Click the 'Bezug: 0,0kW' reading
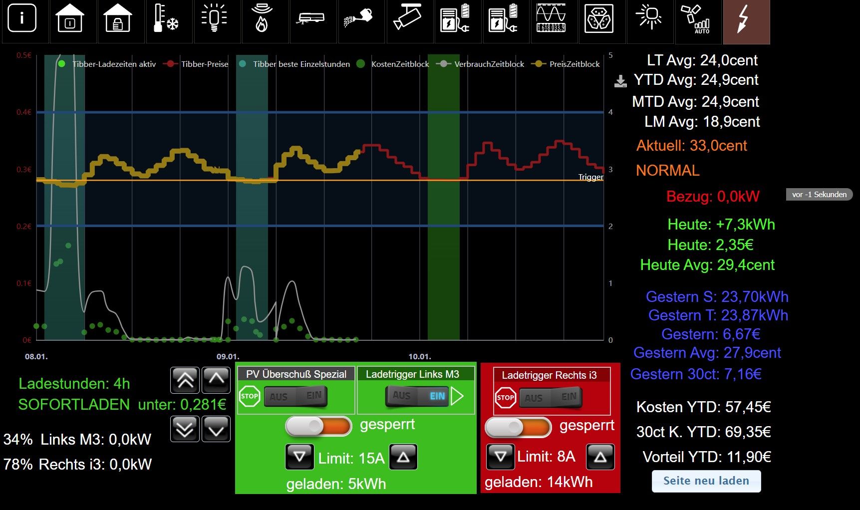This screenshot has width=860, height=510. point(713,196)
